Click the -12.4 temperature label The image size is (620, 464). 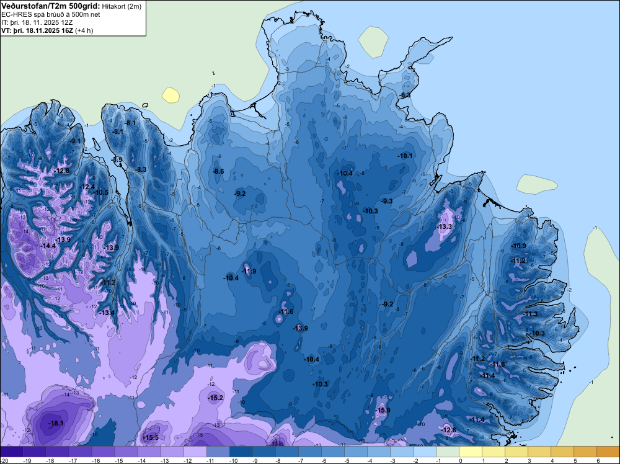tap(87, 187)
